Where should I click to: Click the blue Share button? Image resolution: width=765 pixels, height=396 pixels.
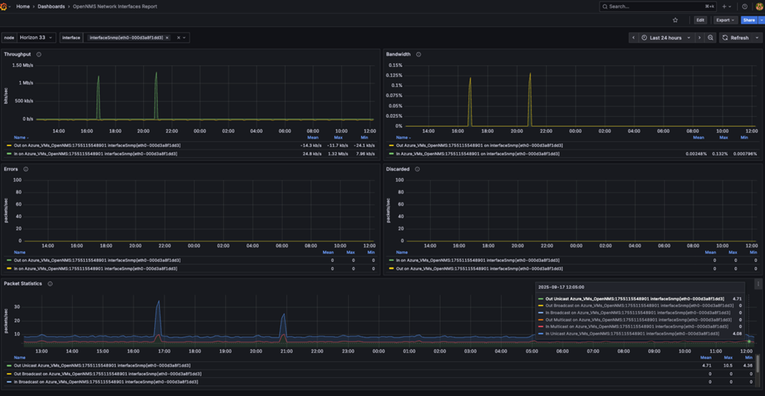click(x=748, y=20)
